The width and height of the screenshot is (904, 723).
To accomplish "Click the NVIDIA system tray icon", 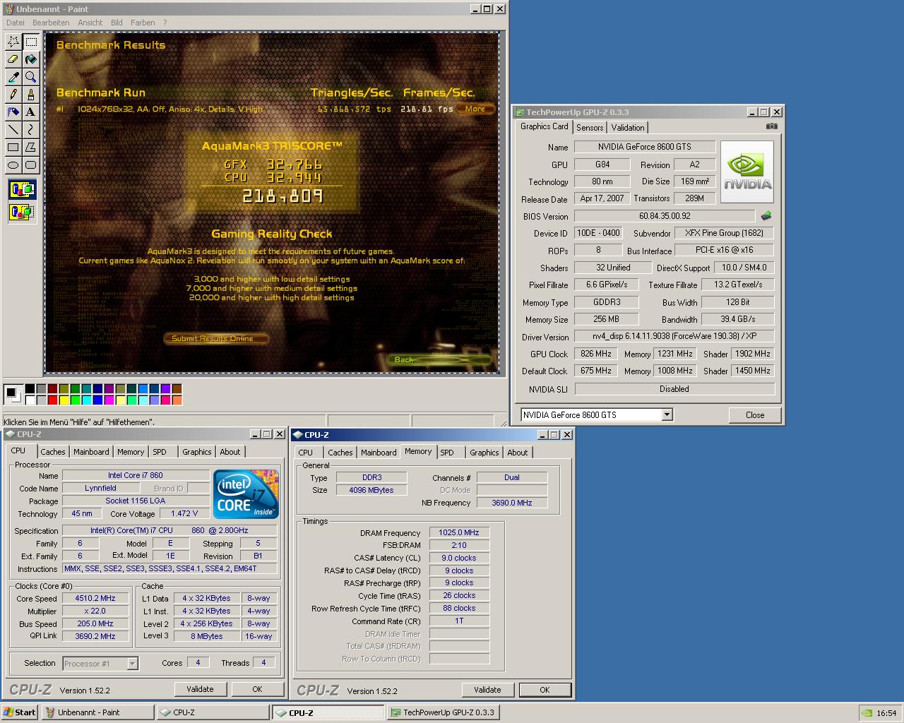I will pyautogui.click(x=867, y=713).
